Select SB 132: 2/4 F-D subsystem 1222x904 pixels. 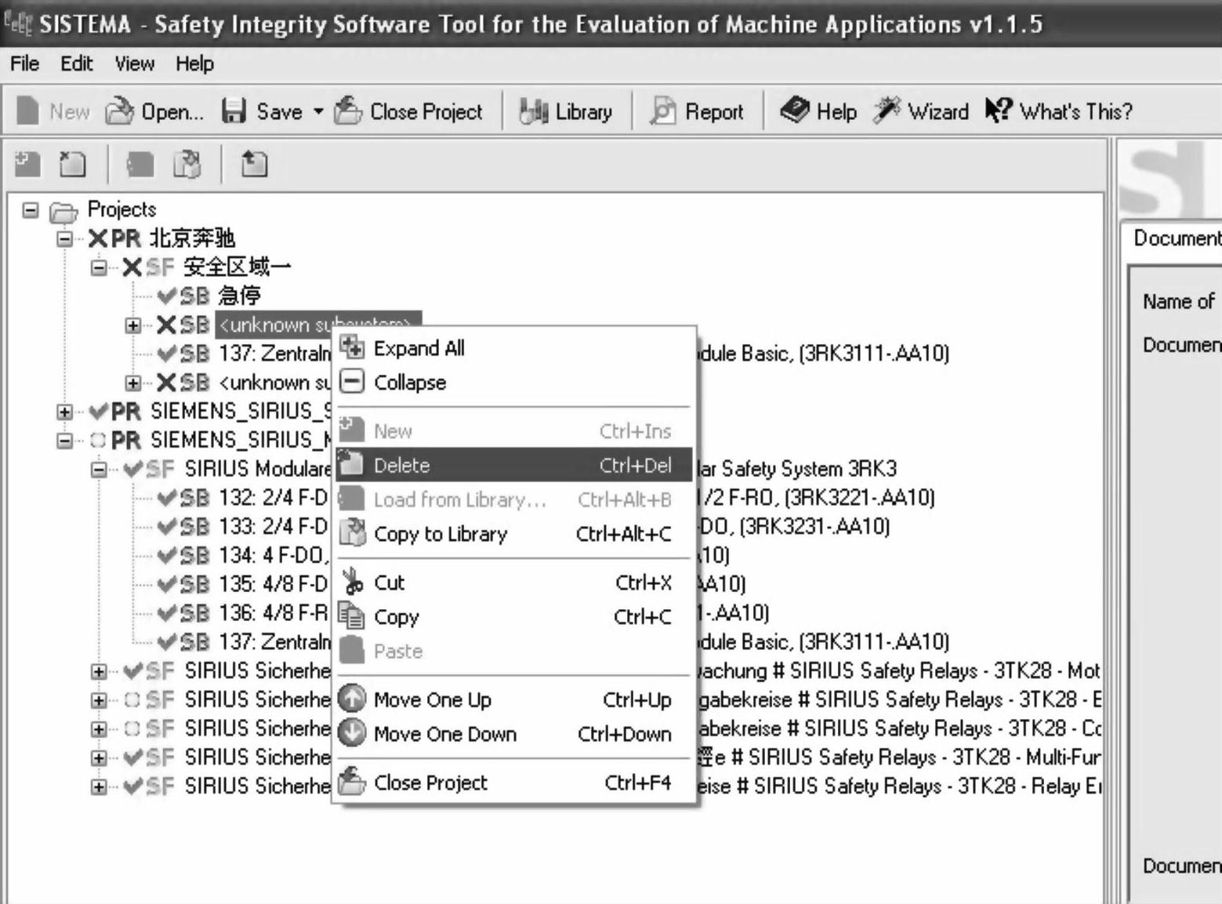point(273,497)
